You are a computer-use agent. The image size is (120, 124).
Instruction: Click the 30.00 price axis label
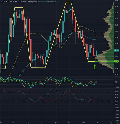pos(117,25)
